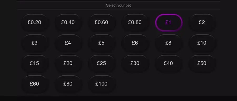Screen dimensions: 237x101
Task: Set bet to the maximum £100
Action: coord(101,84)
